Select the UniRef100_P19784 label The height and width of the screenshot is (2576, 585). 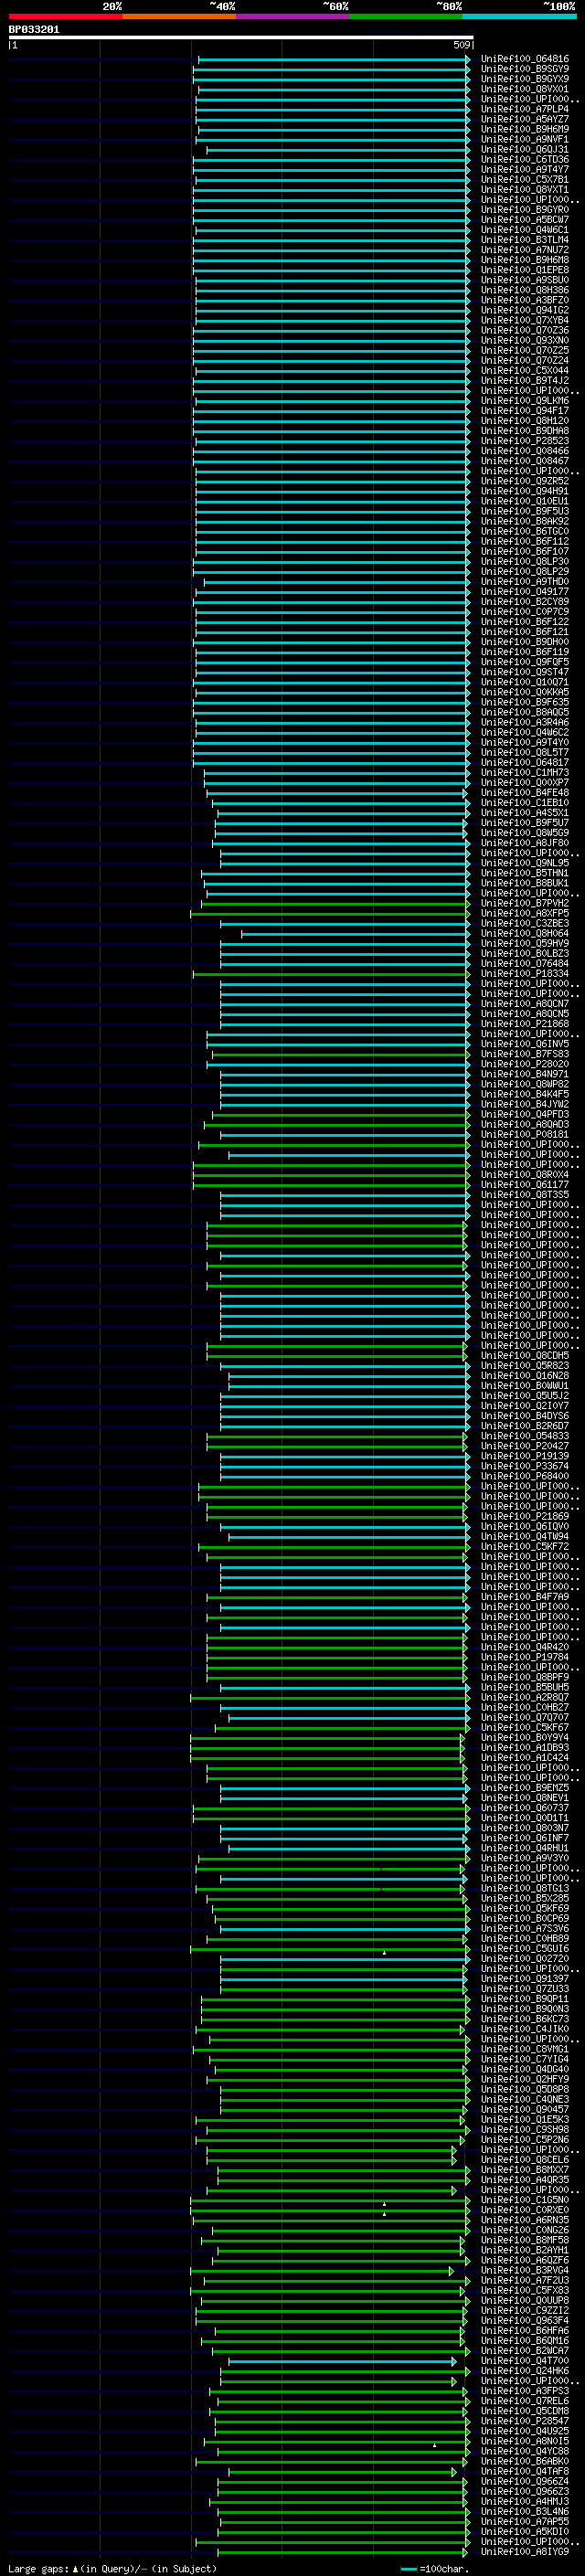point(525,1657)
